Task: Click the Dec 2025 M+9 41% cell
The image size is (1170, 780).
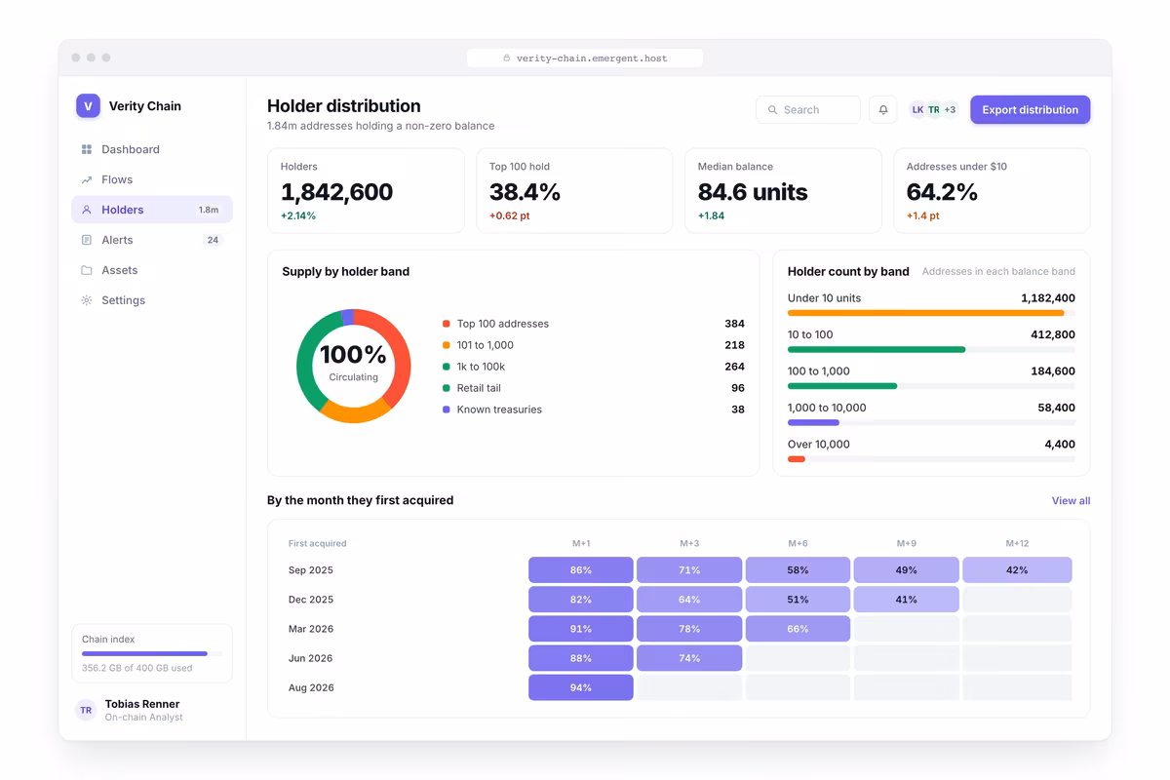Action: 906,600
